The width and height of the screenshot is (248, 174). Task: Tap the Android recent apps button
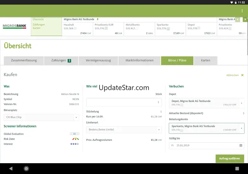pyautogui.click(x=237, y=169)
